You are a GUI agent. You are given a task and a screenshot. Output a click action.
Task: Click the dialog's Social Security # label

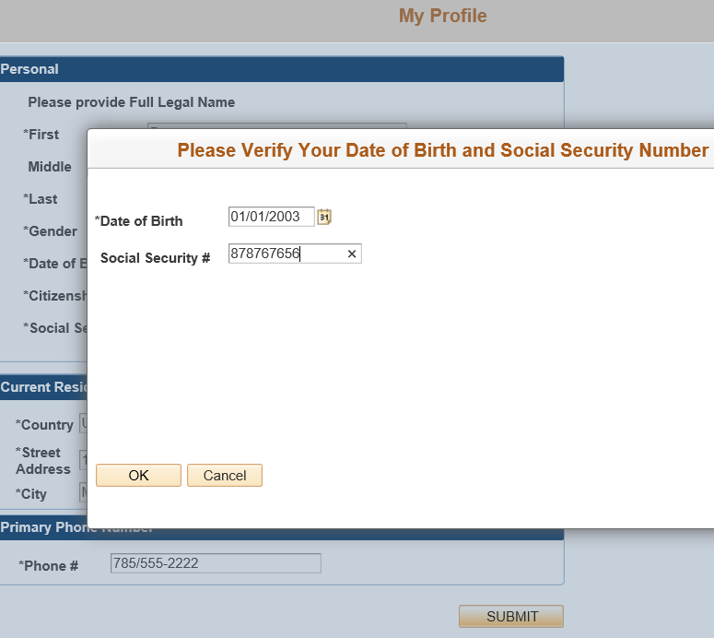click(x=155, y=258)
